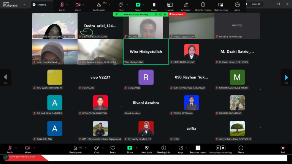Expand bottom Video settings caret
The width and height of the screenshot is (292, 164).
pos(35,148)
